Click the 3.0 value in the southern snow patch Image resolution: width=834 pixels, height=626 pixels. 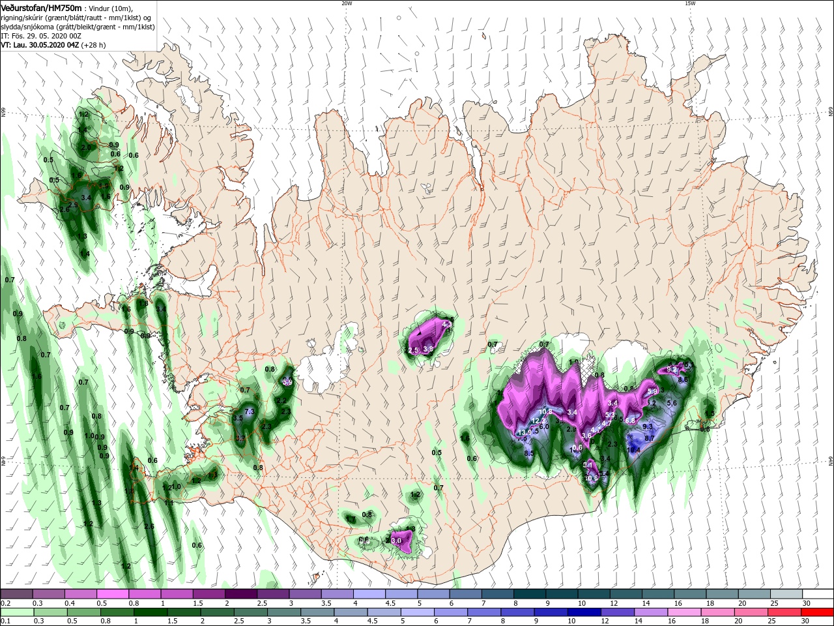[395, 541]
